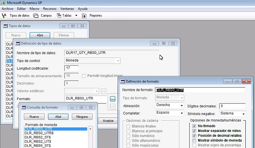Close the Definición de formato window
Image resolution: width=255 pixels, height=148 pixels.
click(247, 81)
